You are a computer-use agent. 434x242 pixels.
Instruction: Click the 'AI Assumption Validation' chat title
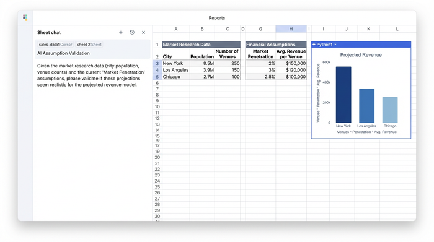pyautogui.click(x=63, y=53)
